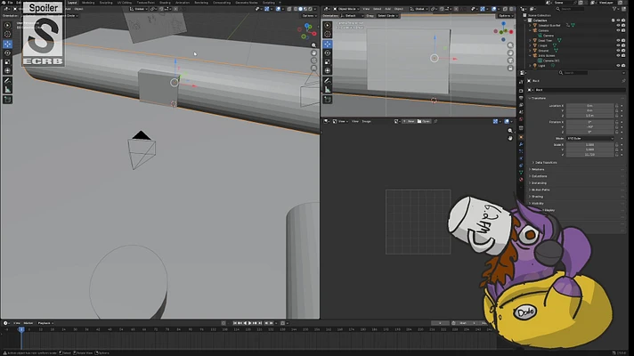Viewport: 634px width, 356px height.
Task: Toggle visibility eye for Dead Tree row
Action: tap(618, 40)
